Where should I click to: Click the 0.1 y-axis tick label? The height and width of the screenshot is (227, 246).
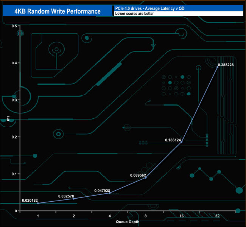point(14,174)
